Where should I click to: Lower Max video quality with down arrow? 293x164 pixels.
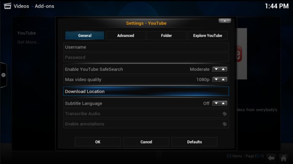tap(216, 79)
